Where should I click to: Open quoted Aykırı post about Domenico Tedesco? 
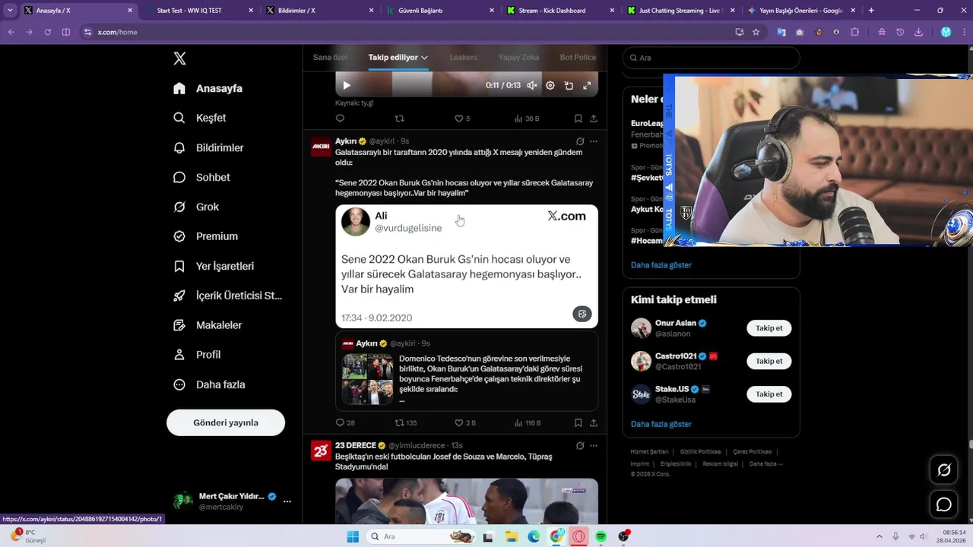pos(467,371)
